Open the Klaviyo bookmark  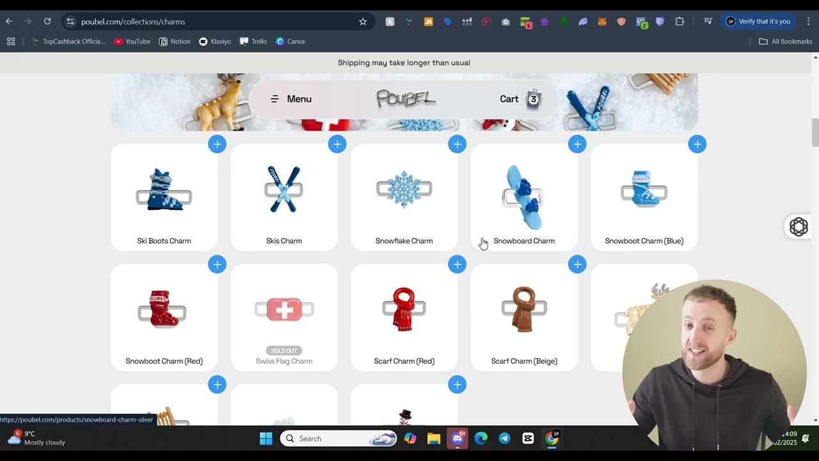coord(215,42)
